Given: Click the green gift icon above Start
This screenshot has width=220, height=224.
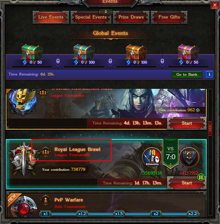Looking at the screenshot, I should point(201,177).
